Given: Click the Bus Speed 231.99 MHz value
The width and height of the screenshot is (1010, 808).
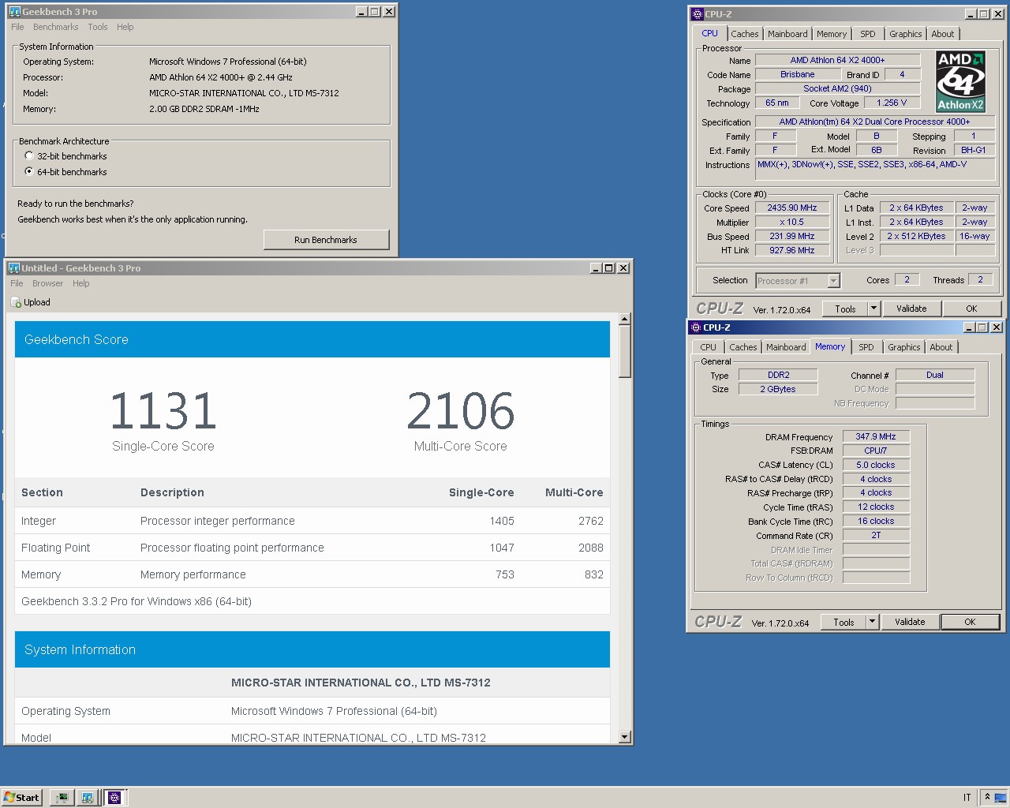Looking at the screenshot, I should pyautogui.click(x=792, y=237).
